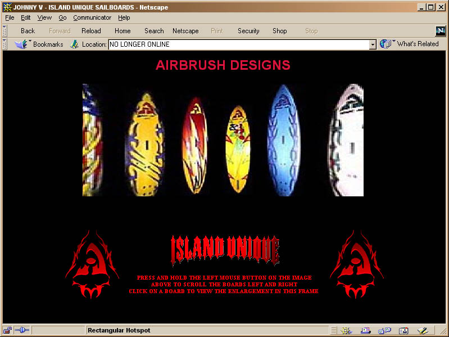View the white board with black design
This screenshot has height=337, width=449.
346,140
